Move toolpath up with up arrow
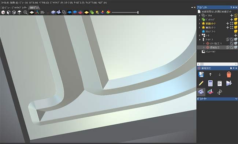 210,75
